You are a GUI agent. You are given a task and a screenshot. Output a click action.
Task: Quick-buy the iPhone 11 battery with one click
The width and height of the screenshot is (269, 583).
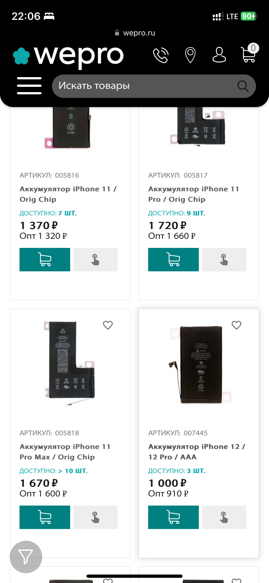tap(96, 260)
